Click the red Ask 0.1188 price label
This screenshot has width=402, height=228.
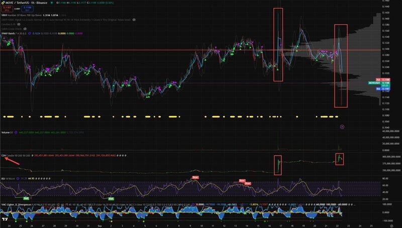tap(383, 80)
